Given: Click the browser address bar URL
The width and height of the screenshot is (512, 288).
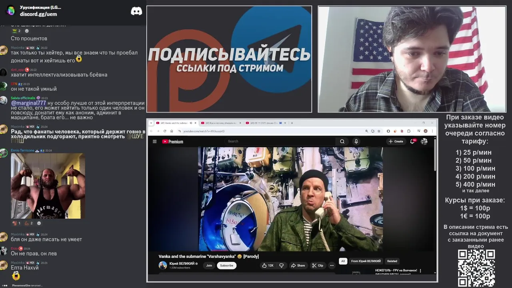Looking at the screenshot, I should click(x=204, y=131).
